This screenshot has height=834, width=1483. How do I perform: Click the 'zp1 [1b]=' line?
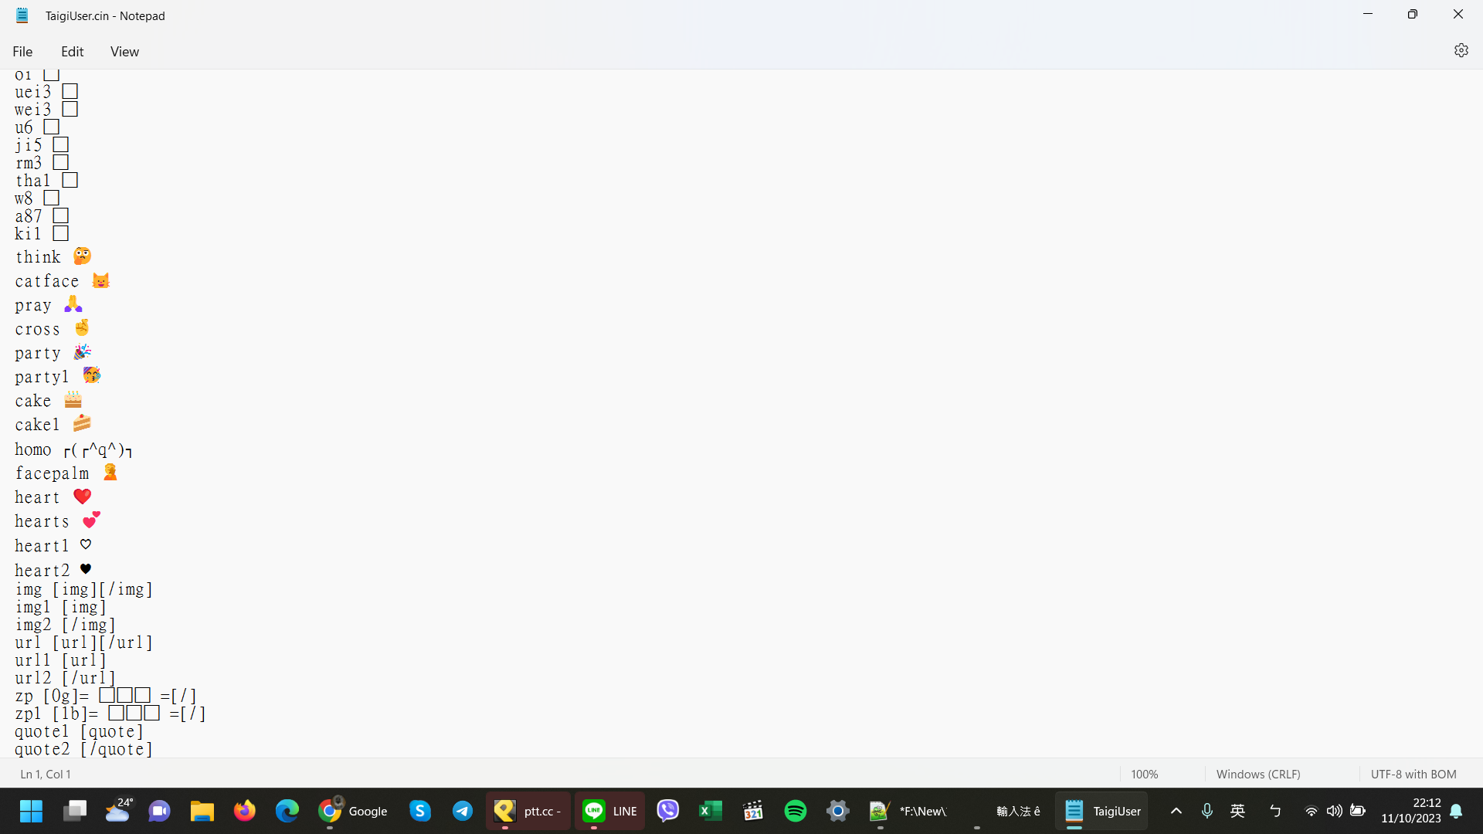point(110,714)
